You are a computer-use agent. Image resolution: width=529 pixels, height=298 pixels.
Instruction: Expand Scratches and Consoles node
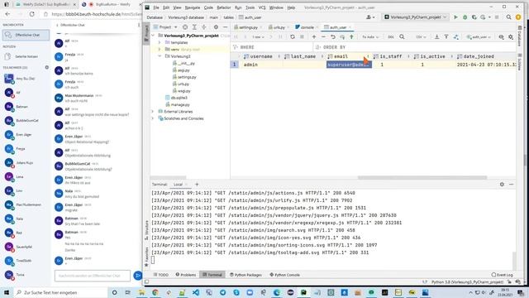(153, 118)
